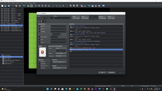Click the New Event Page button

(x=76, y=17)
